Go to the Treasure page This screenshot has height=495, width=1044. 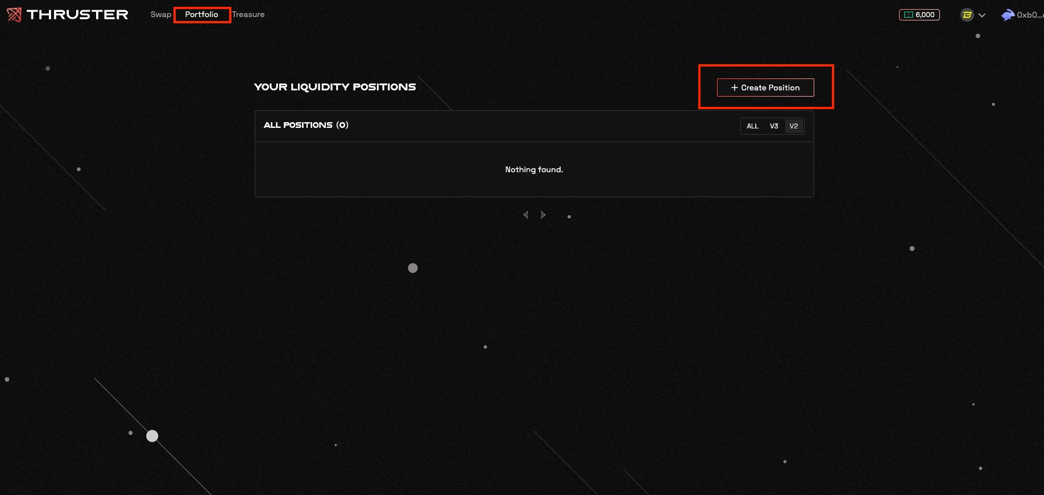point(248,15)
